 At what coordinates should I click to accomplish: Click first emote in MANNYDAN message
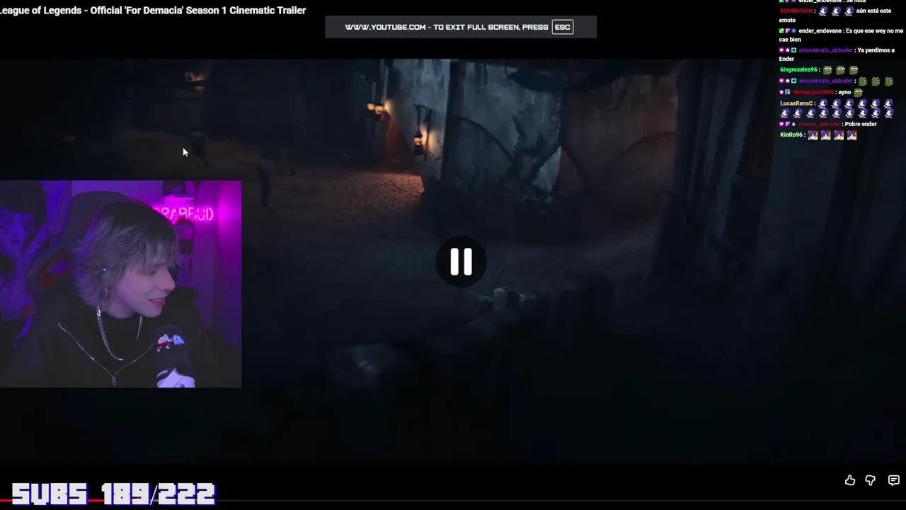[x=822, y=11]
